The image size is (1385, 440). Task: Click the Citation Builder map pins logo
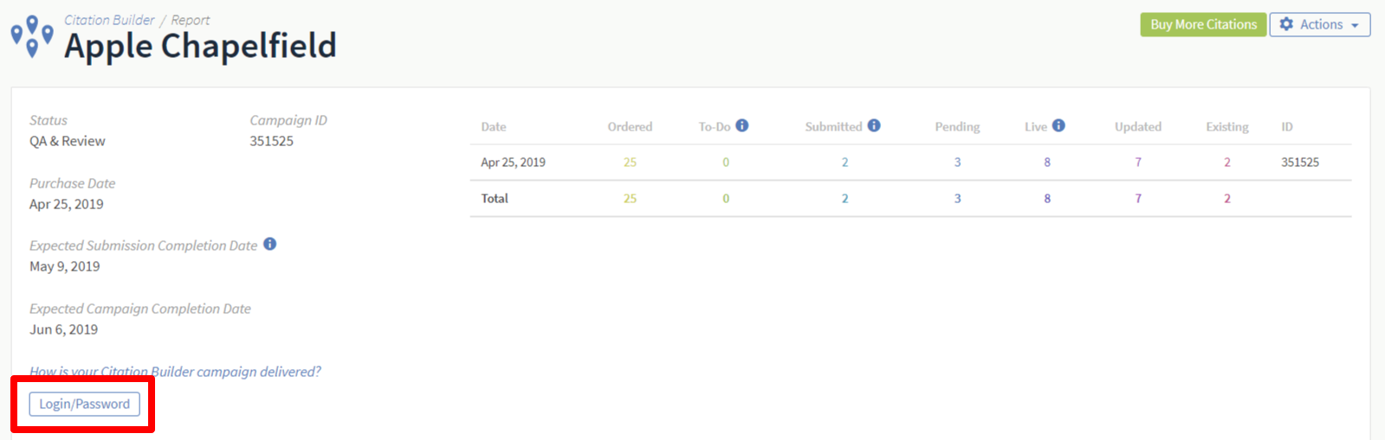pyautogui.click(x=32, y=36)
